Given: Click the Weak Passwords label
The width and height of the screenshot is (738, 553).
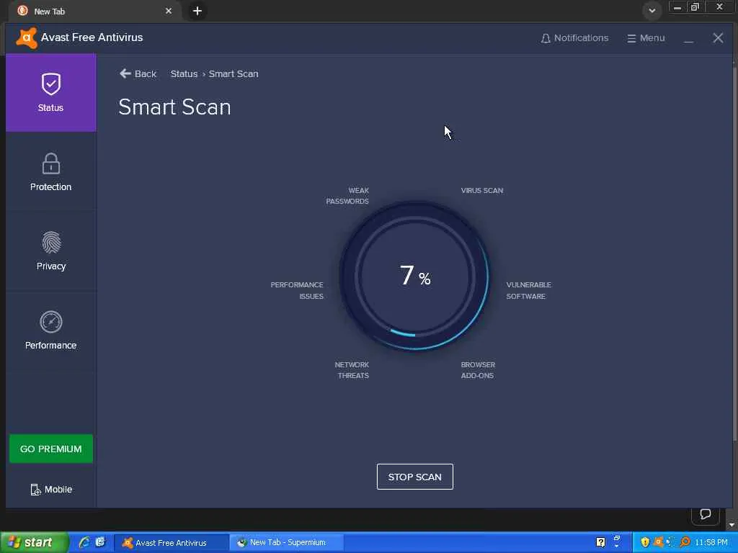Looking at the screenshot, I should point(347,196).
